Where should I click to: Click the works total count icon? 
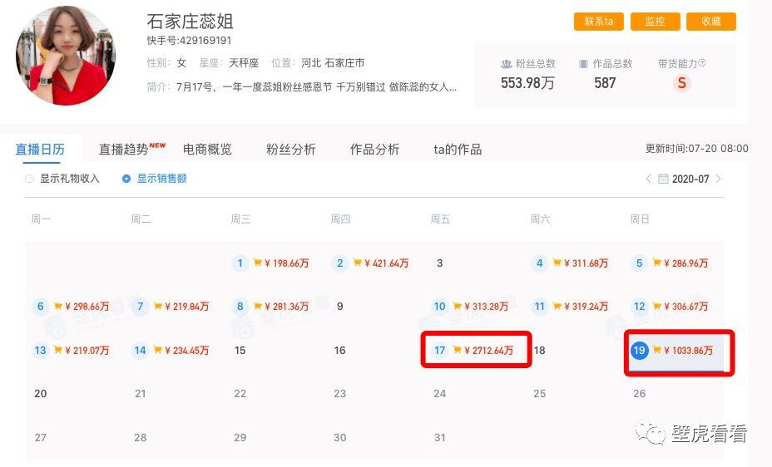tap(584, 64)
